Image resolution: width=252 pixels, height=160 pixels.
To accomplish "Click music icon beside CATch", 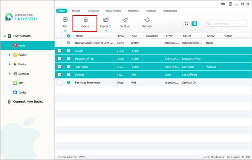I will coord(69,51).
